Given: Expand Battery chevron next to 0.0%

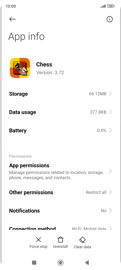Looking at the screenshot, I should (110, 130).
